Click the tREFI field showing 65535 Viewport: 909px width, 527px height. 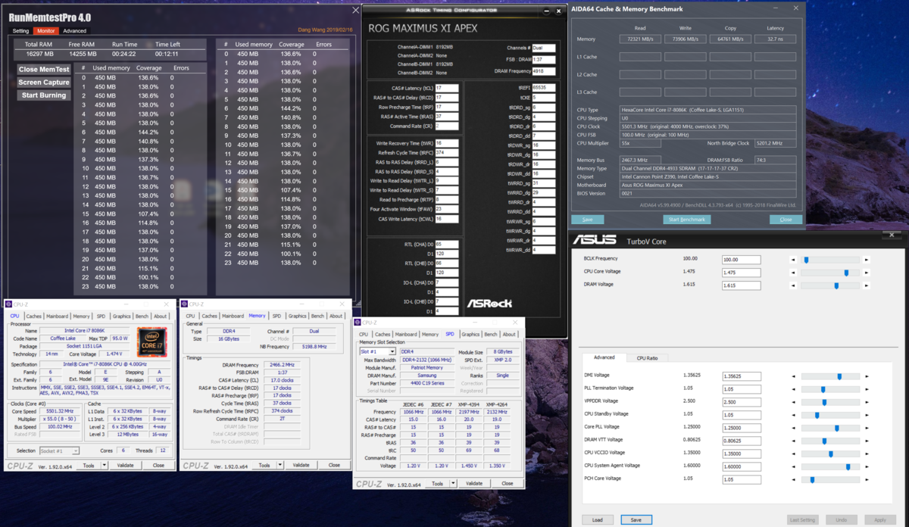coord(544,88)
